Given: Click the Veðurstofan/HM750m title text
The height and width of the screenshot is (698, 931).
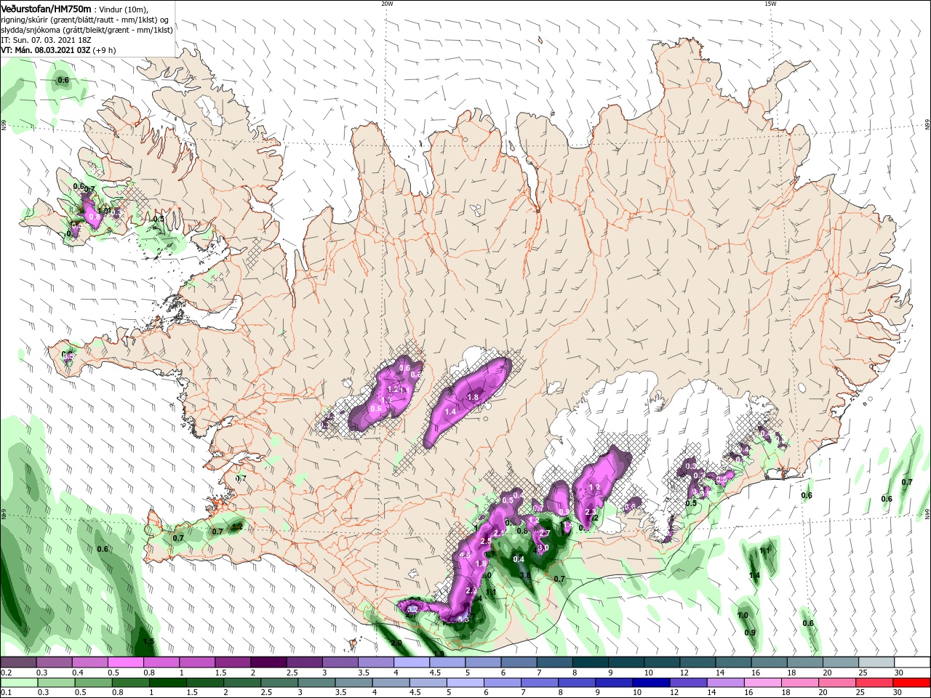Looking at the screenshot, I should tap(46, 8).
